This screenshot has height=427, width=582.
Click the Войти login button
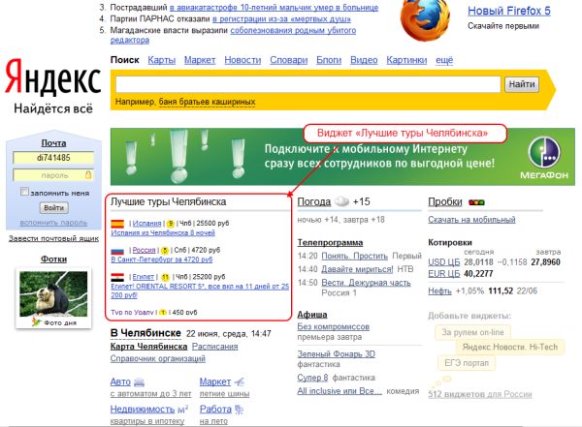point(53,208)
